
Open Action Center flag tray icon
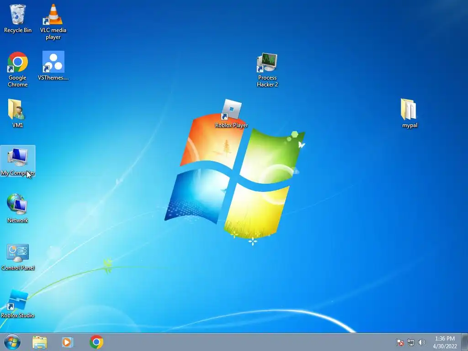(x=400, y=343)
